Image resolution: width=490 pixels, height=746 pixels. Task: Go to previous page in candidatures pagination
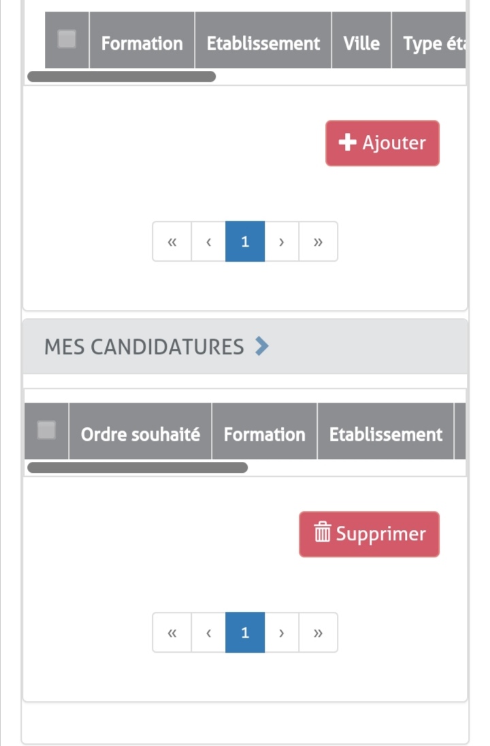208,633
